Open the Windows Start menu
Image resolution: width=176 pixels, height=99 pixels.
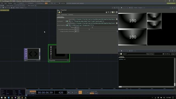point(2,98)
